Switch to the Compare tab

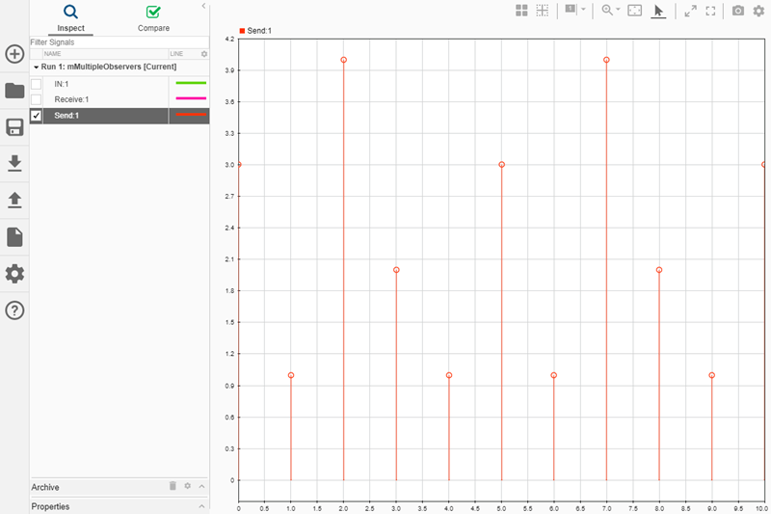click(153, 18)
